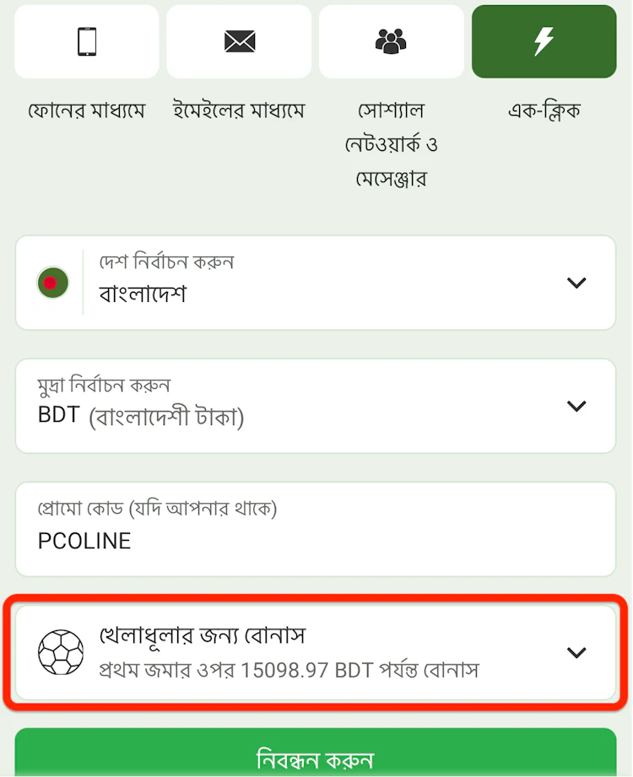Open the BDT currency dropdown
The width and height of the screenshot is (633, 777).
(316, 406)
